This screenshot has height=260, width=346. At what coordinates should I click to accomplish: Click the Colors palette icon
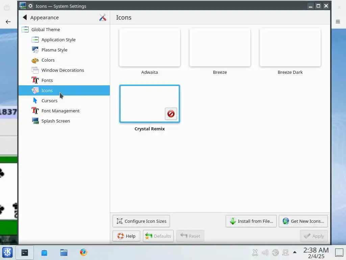(35, 60)
